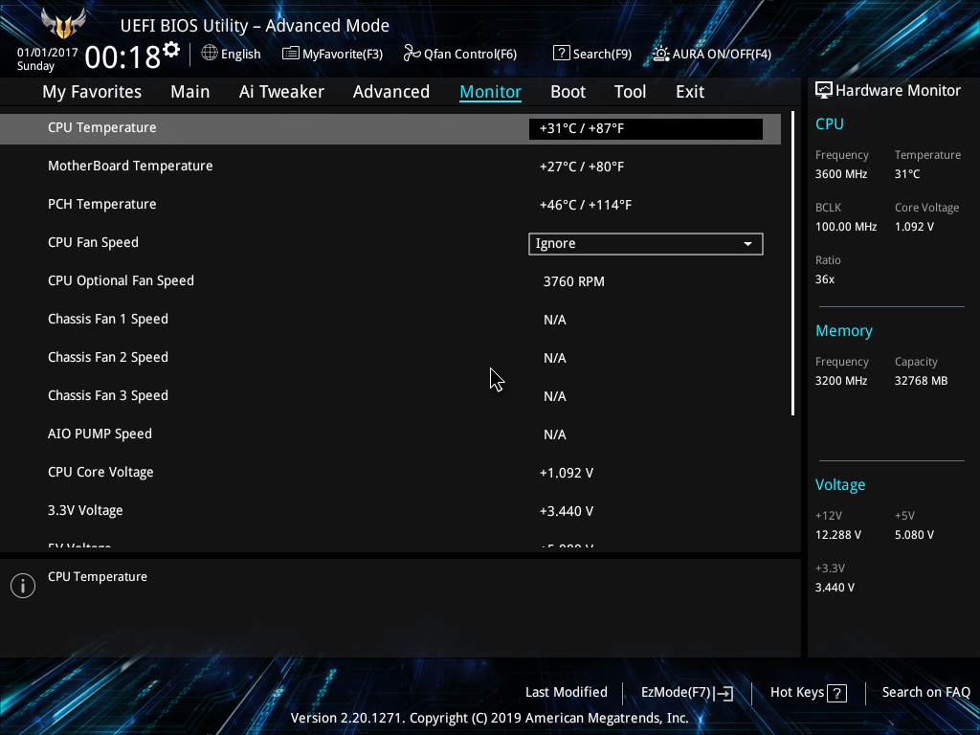Open the Tool tab

coord(630,92)
